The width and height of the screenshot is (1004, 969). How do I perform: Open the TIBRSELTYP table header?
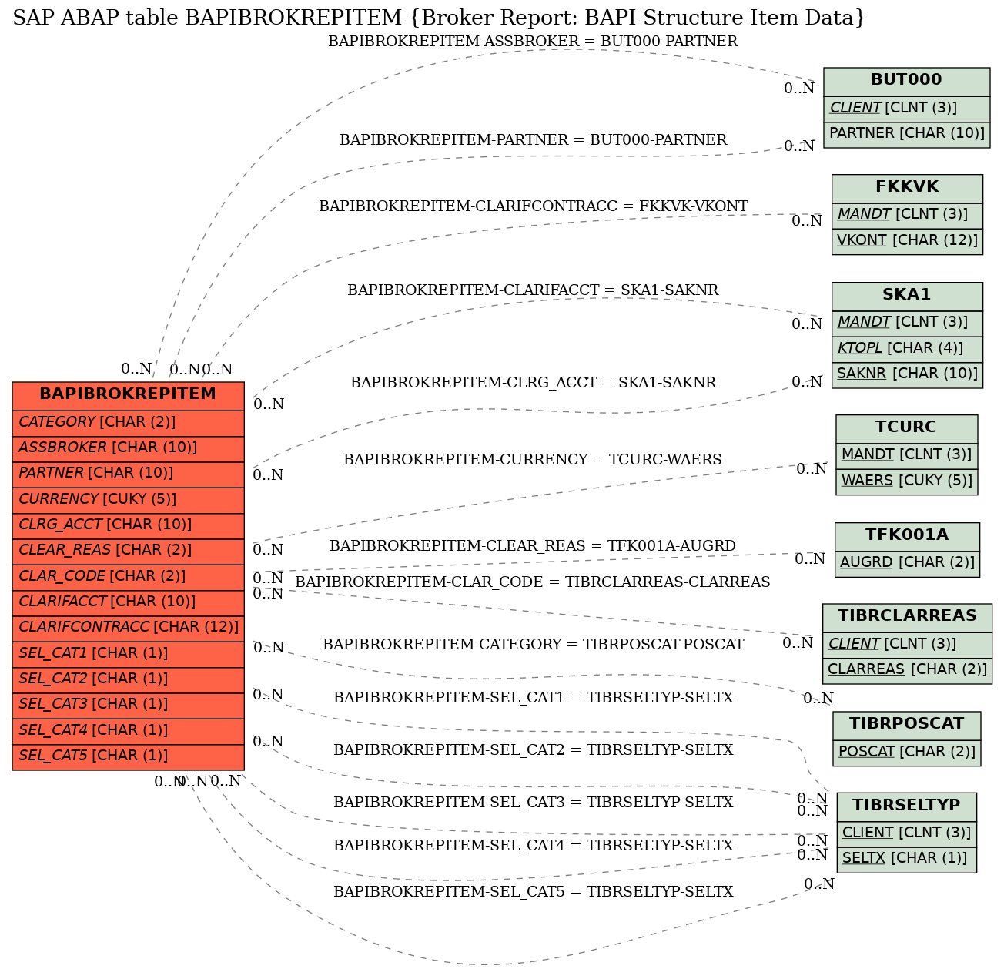tap(906, 806)
